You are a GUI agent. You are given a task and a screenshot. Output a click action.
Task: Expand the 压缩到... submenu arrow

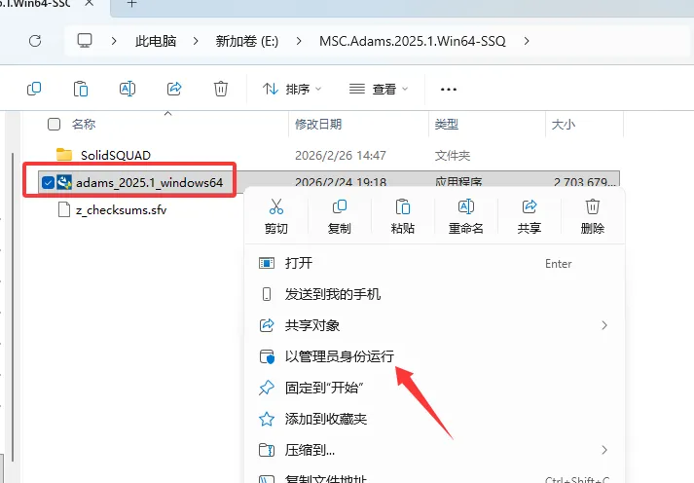click(x=604, y=450)
